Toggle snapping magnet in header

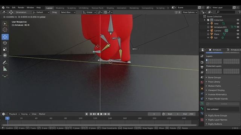coord(105,12)
